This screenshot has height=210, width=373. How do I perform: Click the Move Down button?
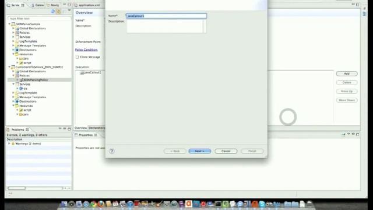click(347, 100)
